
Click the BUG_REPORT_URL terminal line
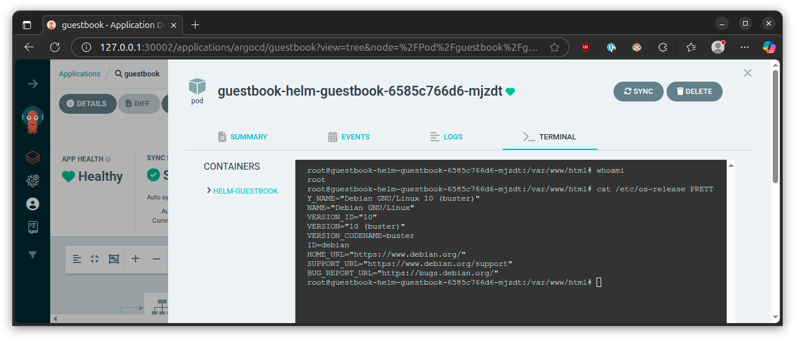pos(403,273)
